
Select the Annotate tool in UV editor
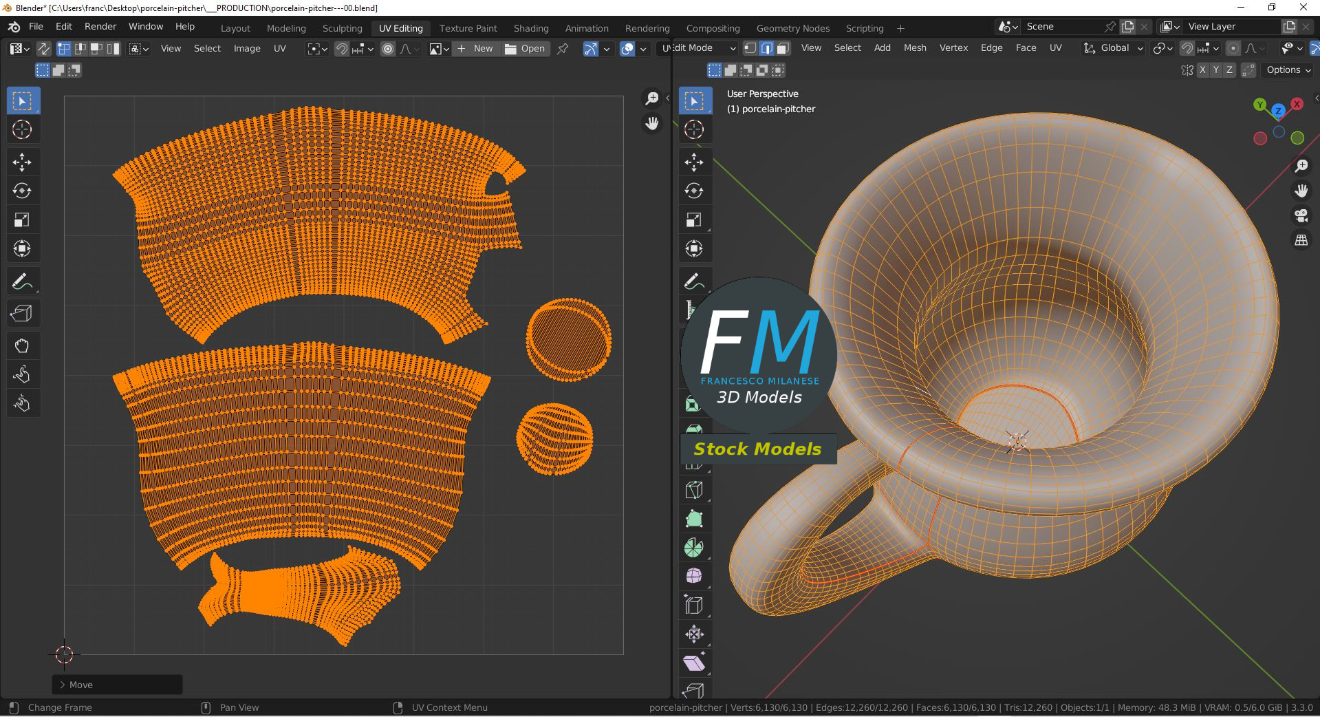22,282
